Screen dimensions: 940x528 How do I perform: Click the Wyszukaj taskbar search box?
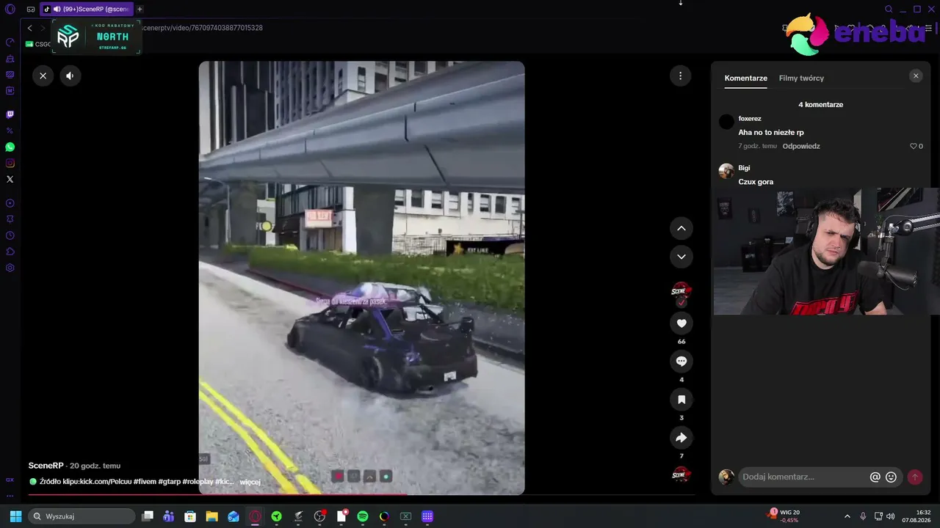[x=82, y=516]
